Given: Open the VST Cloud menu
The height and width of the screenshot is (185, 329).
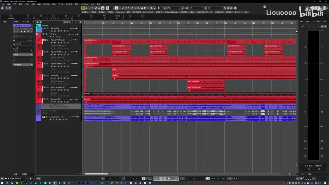Looking at the screenshot, I should coord(84,4).
